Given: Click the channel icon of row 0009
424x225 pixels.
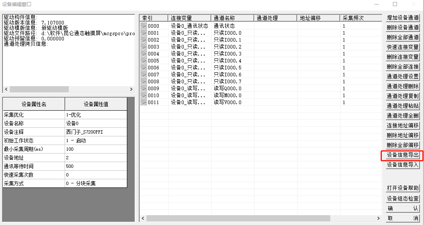Looking at the screenshot, I should [x=144, y=89].
